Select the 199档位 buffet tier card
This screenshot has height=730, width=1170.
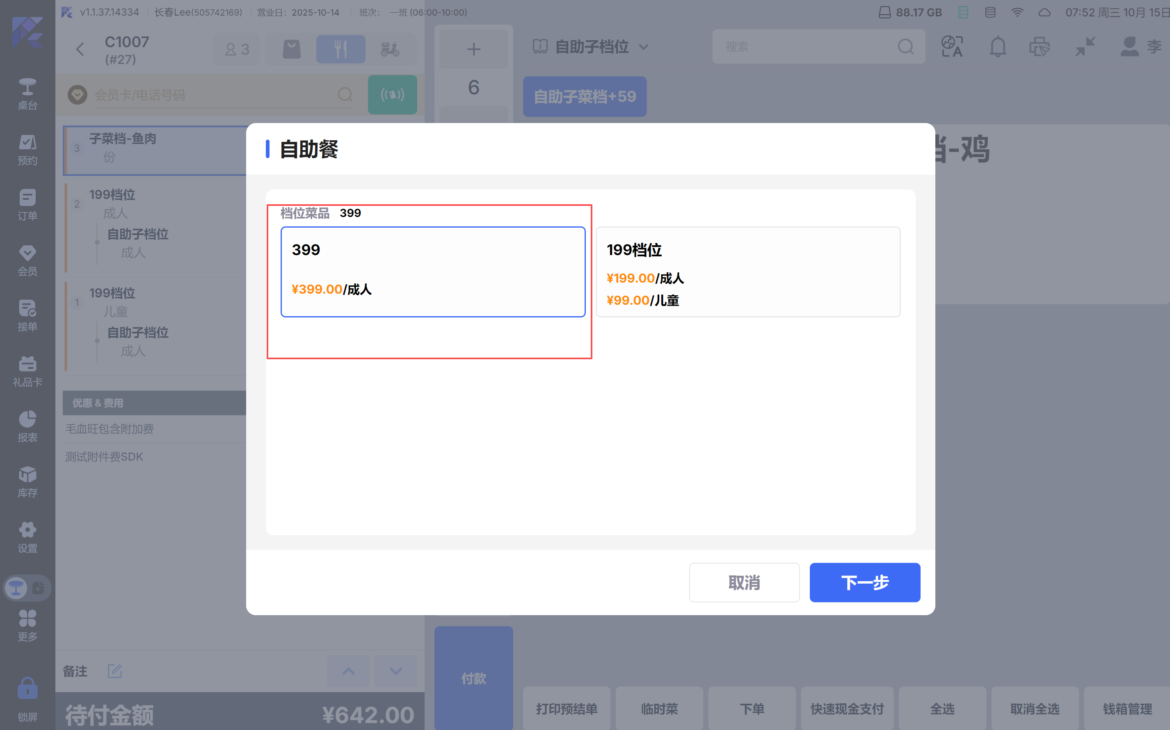point(747,271)
